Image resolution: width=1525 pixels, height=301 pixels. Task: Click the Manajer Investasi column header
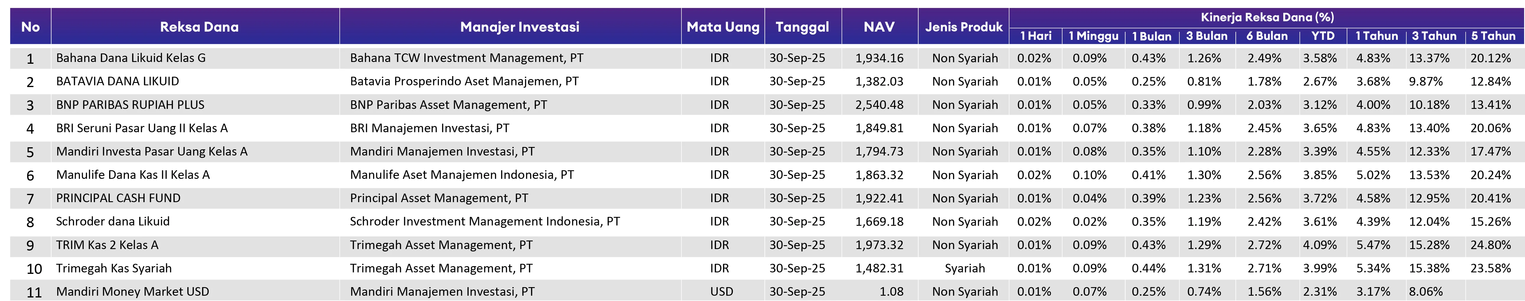pyautogui.click(x=519, y=27)
